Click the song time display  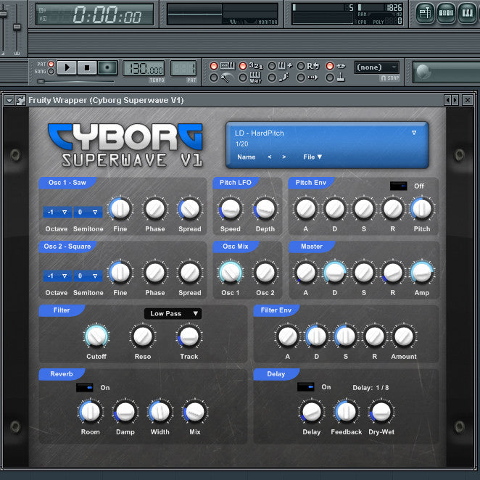[94, 15]
